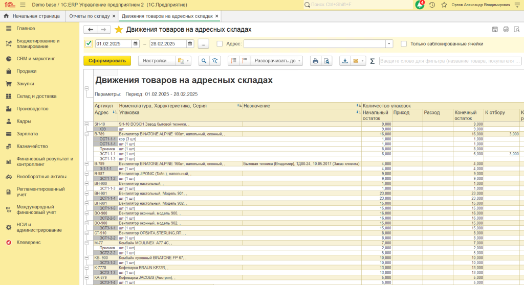Collapse all groups toolbar icon
The image size is (524, 285).
[x=233, y=61]
